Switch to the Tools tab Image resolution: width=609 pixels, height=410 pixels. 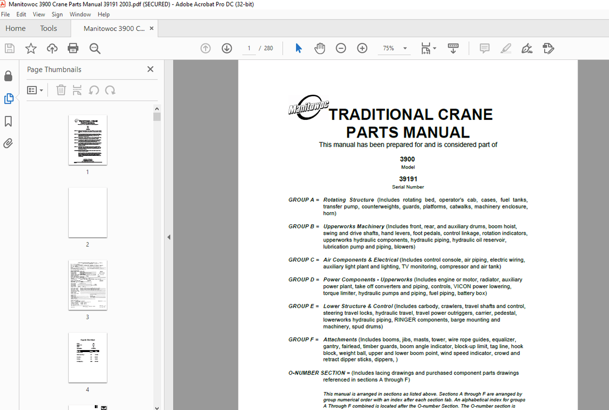[x=48, y=28]
